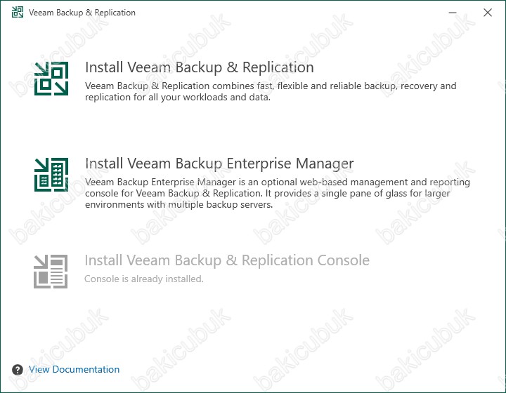
Task: Click the question mark help icon
Action: click(18, 370)
